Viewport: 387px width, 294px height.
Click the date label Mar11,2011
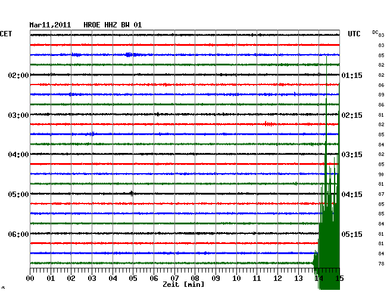[x=50, y=25]
